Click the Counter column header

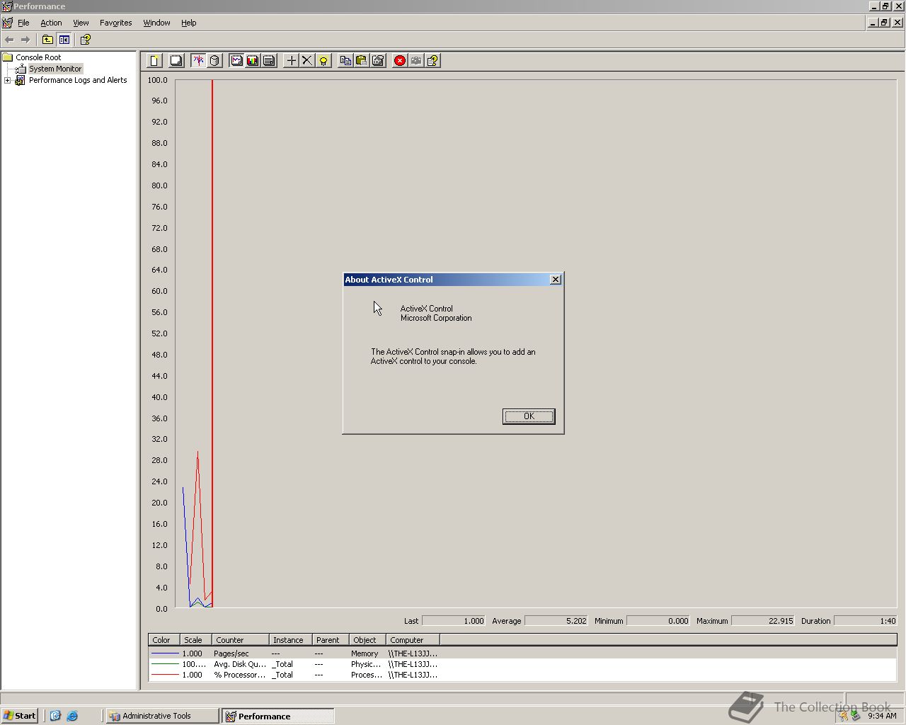coord(241,639)
